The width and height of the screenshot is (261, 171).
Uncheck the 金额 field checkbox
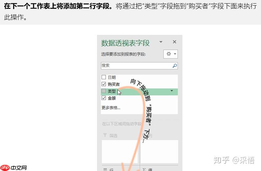click(x=104, y=98)
